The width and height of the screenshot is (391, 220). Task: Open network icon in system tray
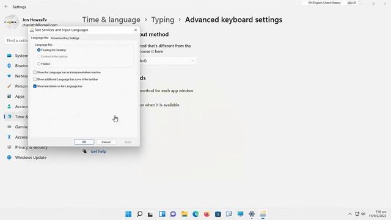(357, 214)
